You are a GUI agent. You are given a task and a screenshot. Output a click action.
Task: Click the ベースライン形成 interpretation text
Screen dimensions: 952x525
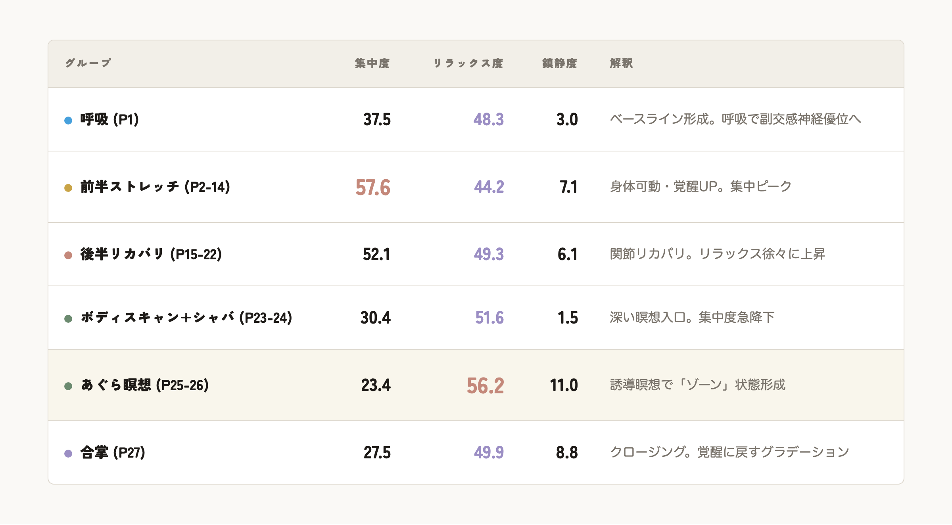pyautogui.click(x=735, y=119)
